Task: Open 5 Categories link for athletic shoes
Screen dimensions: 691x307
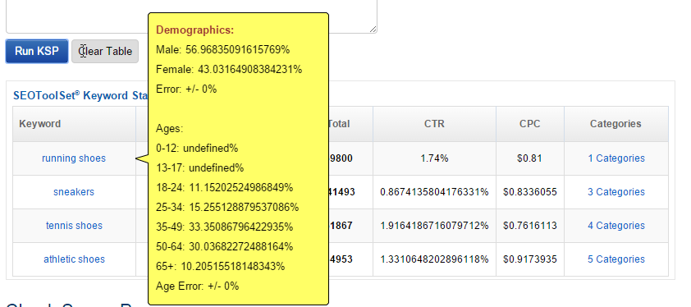Action: point(616,259)
